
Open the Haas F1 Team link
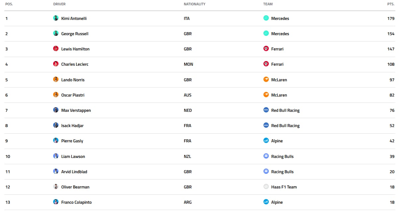click(x=284, y=187)
